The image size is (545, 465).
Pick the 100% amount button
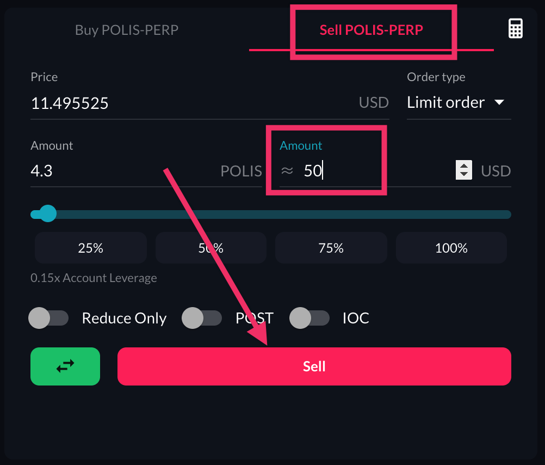coord(451,248)
